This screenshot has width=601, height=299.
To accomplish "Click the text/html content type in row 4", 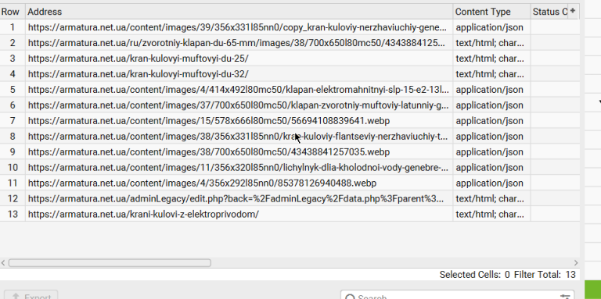I will tap(491, 74).
